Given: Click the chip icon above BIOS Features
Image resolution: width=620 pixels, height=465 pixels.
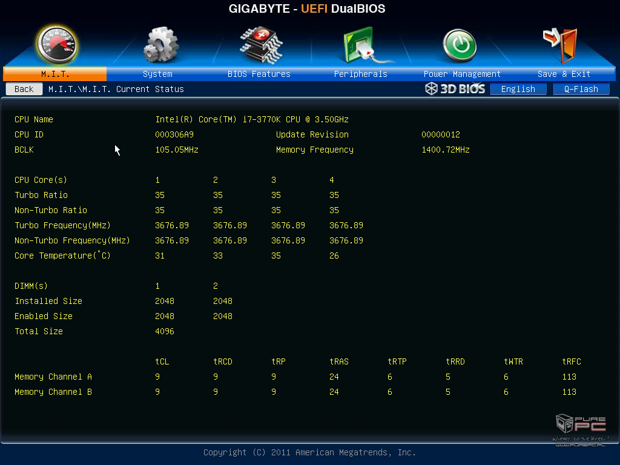Looking at the screenshot, I should pos(260,44).
